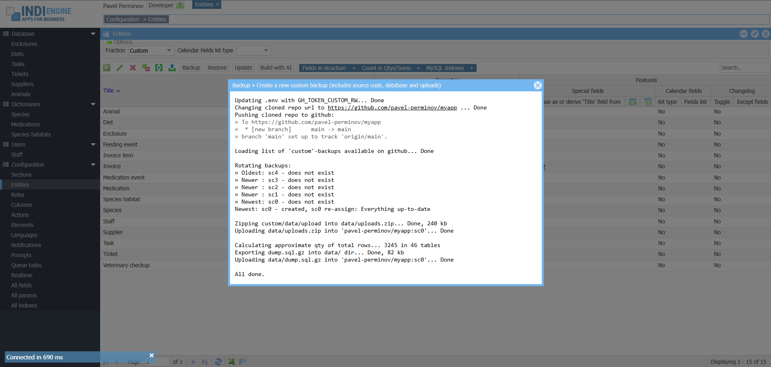771x367 pixels.
Task: Click the Excel export icon in footer
Action: (232, 361)
